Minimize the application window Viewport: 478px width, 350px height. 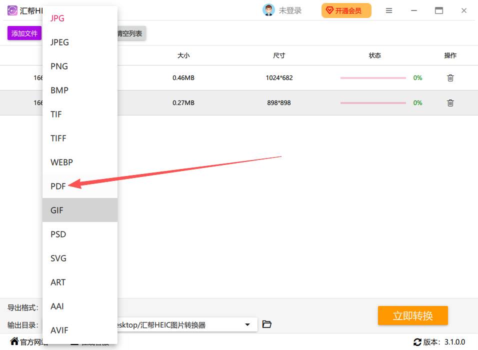click(414, 10)
